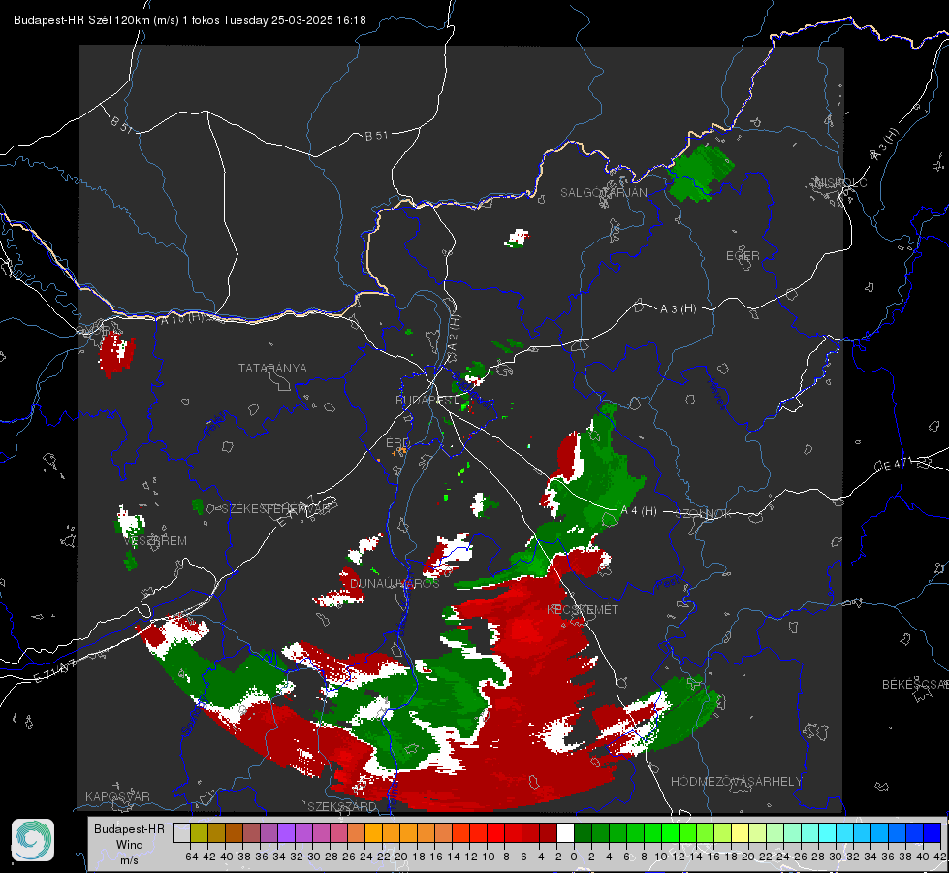Pick the yellow swatch between 18 and 20
Viewport: 949px width, 873px height.
(x=740, y=832)
